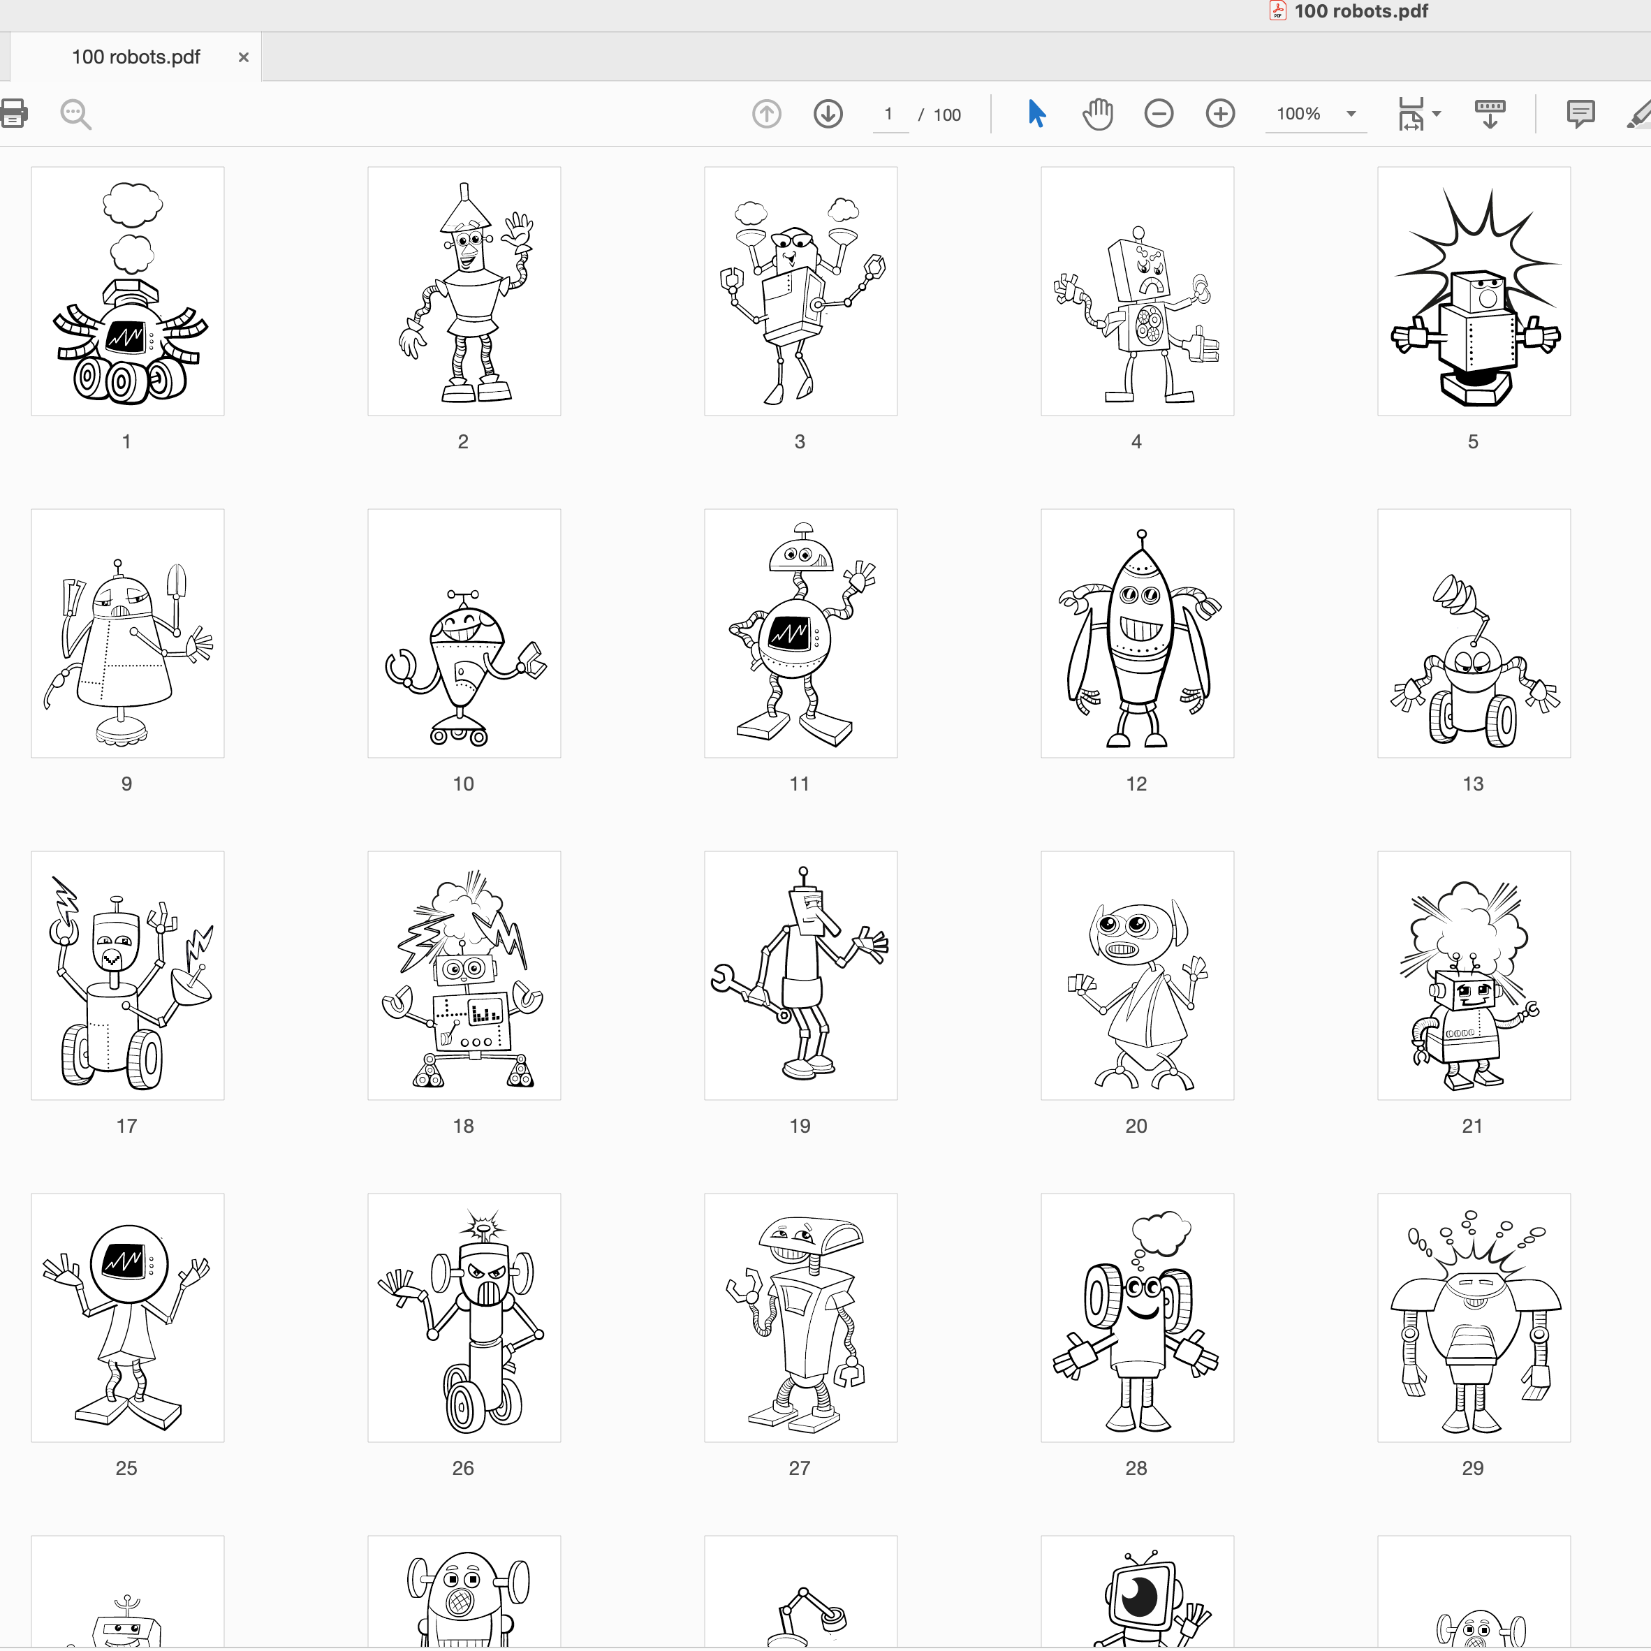Click the current page number field

click(889, 115)
